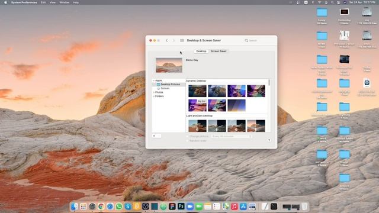The width and height of the screenshot is (379, 213).
Task: Open the View menu
Action: point(53,2)
